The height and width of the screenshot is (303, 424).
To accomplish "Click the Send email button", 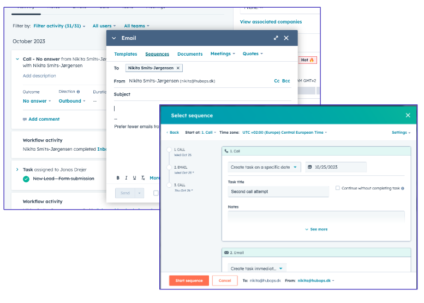I will pos(125,193).
